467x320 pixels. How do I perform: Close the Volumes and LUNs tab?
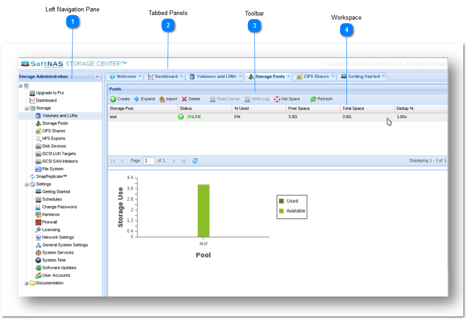point(241,76)
